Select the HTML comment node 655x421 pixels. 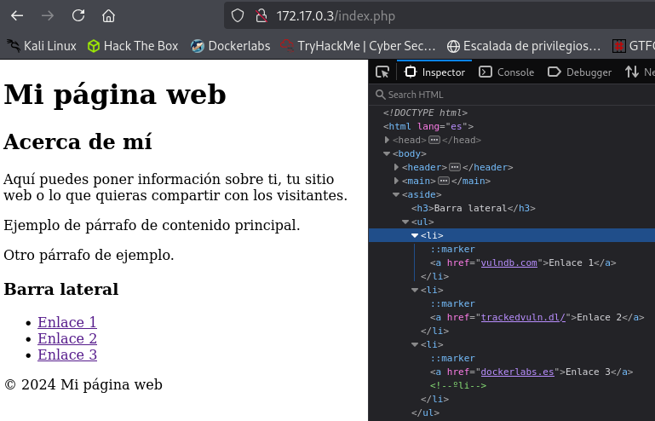click(x=458, y=385)
